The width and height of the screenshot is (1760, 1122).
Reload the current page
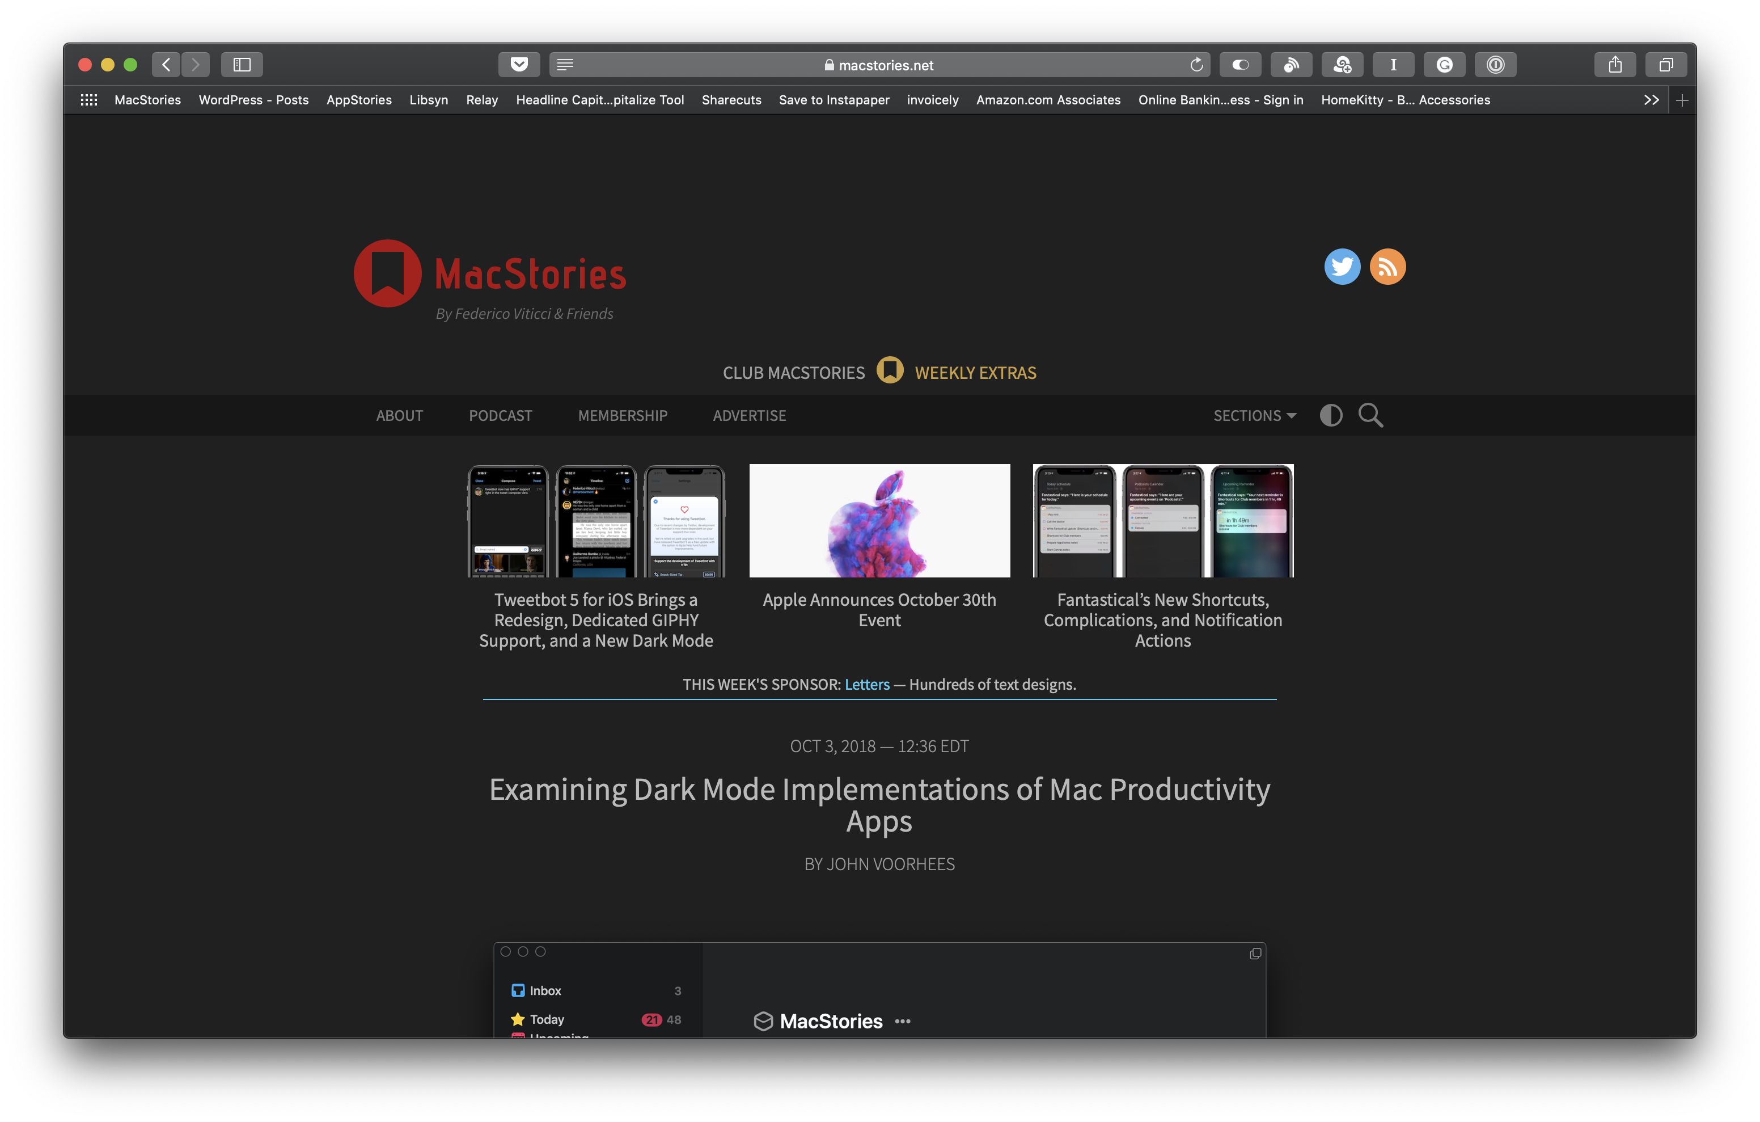click(x=1196, y=64)
